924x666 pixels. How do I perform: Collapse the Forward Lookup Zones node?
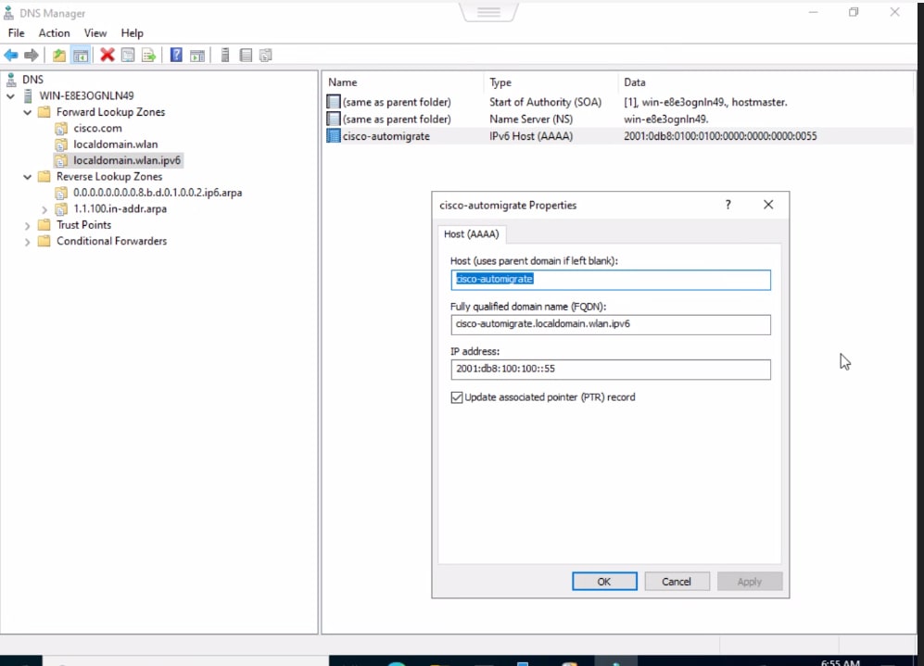27,112
